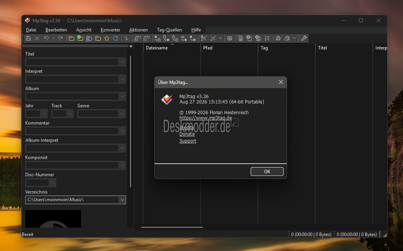Expand the Track dropdown
Viewport: 403px width, 251px height.
[70, 114]
